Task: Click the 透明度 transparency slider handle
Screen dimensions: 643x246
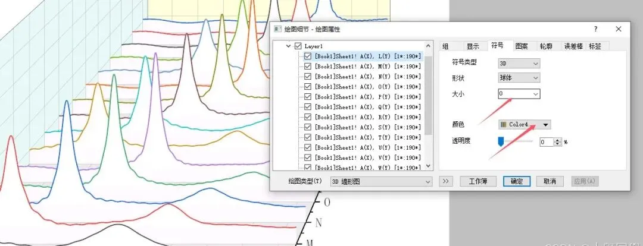Action: click(x=501, y=141)
